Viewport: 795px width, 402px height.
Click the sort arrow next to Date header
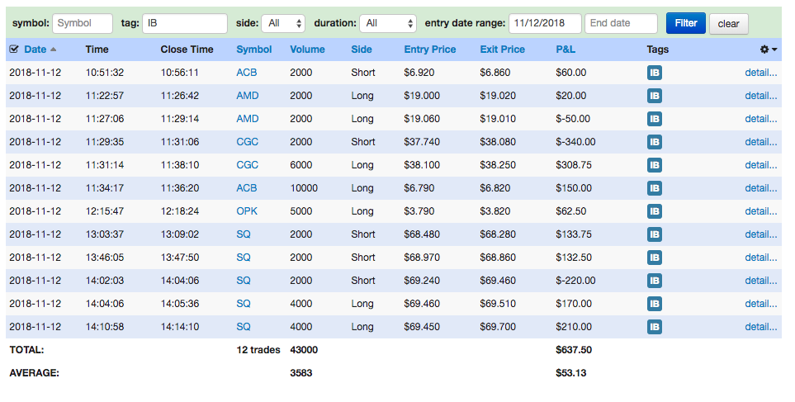click(54, 50)
